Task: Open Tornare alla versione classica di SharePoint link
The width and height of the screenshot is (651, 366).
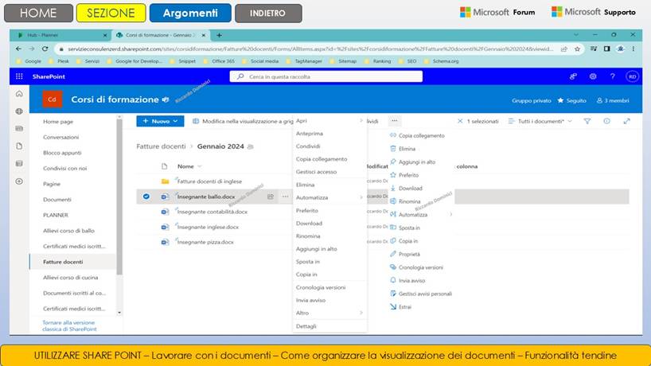Action: tap(69, 325)
